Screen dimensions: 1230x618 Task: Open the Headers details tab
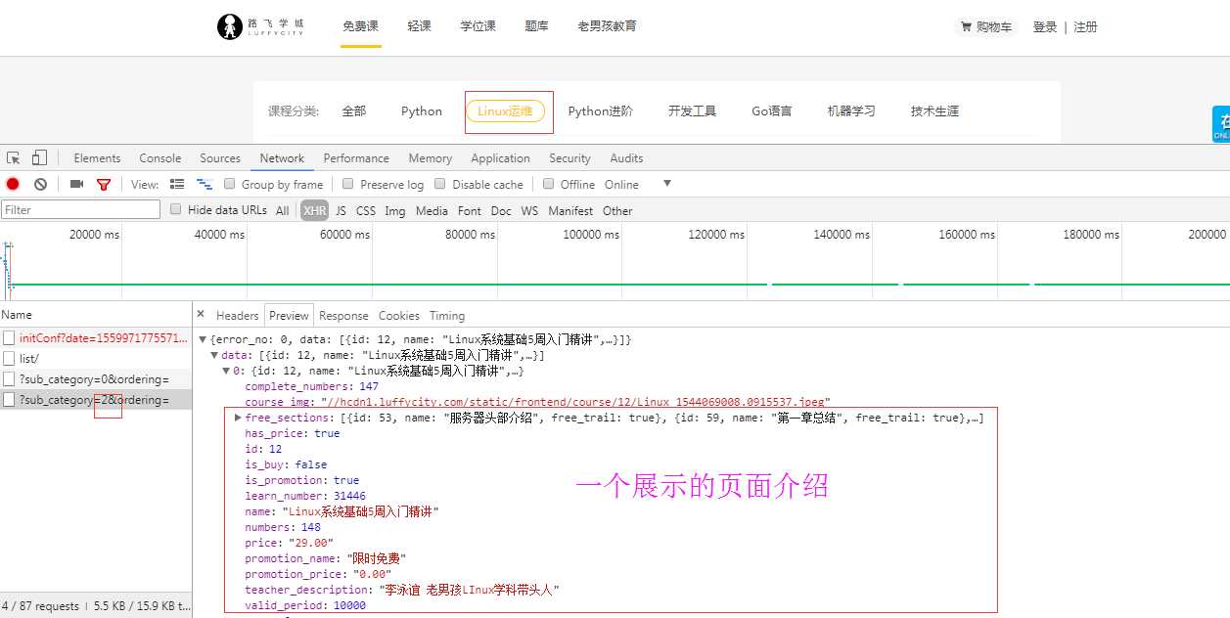click(x=238, y=316)
